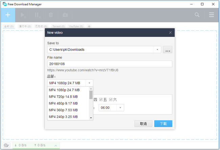
Task: Select MP4 720p 14.8 MB option
Action: (68, 97)
